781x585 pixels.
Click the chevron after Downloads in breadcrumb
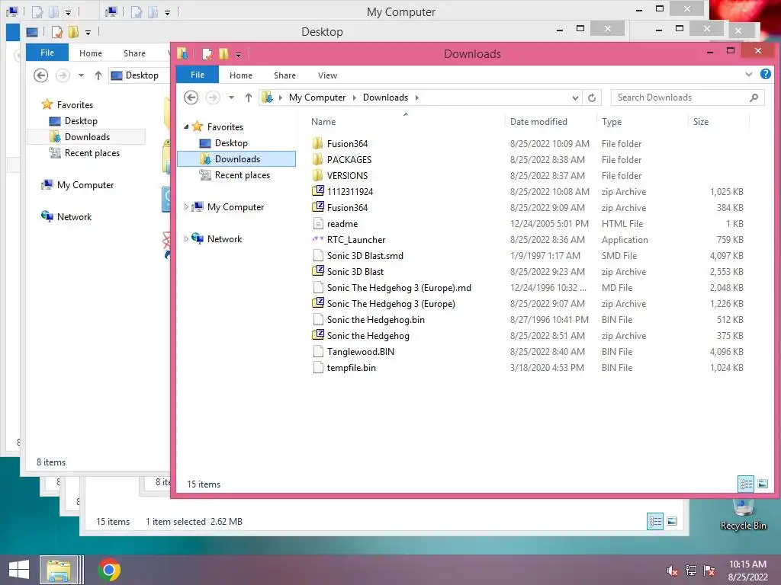click(x=417, y=97)
